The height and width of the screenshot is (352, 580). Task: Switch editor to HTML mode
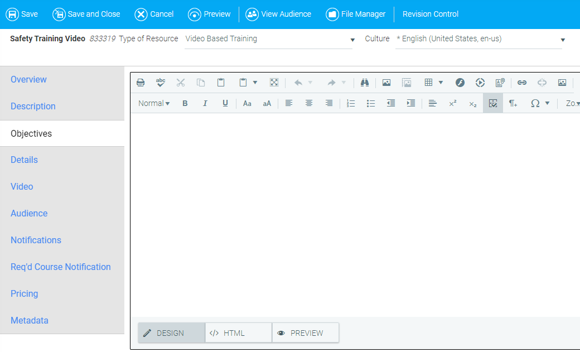coord(238,333)
